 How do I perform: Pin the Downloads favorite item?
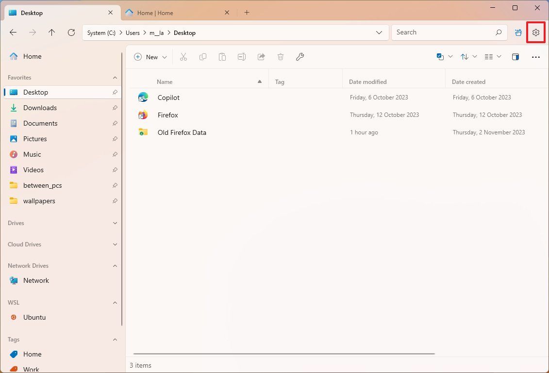[115, 108]
